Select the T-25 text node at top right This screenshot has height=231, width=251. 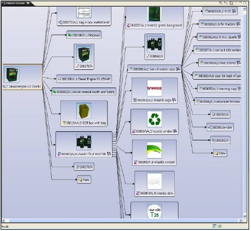(x=220, y=11)
